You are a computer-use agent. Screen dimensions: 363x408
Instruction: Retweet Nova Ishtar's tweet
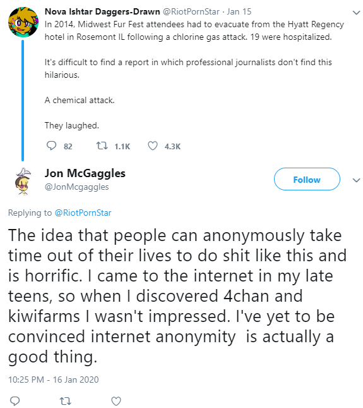pos(102,145)
